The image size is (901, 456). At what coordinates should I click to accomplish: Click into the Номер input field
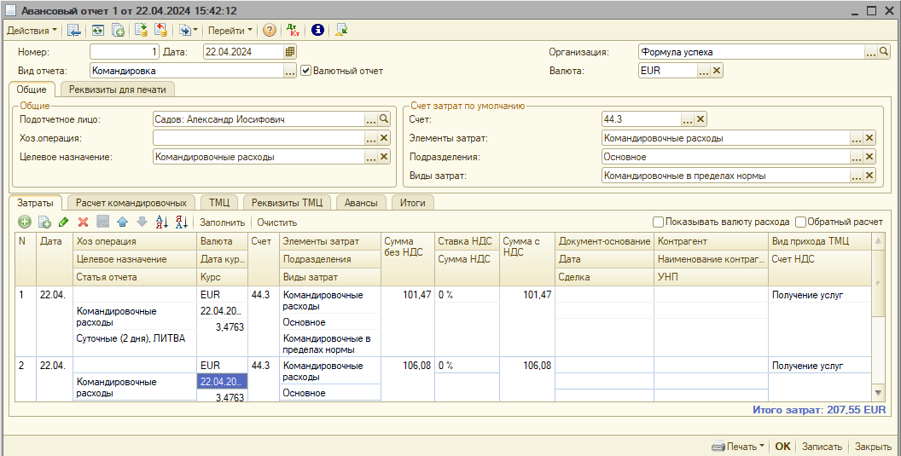pyautogui.click(x=125, y=52)
